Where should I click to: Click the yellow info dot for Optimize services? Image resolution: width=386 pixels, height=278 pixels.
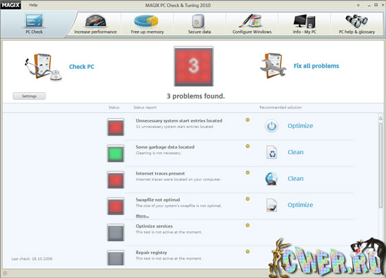pos(247,225)
